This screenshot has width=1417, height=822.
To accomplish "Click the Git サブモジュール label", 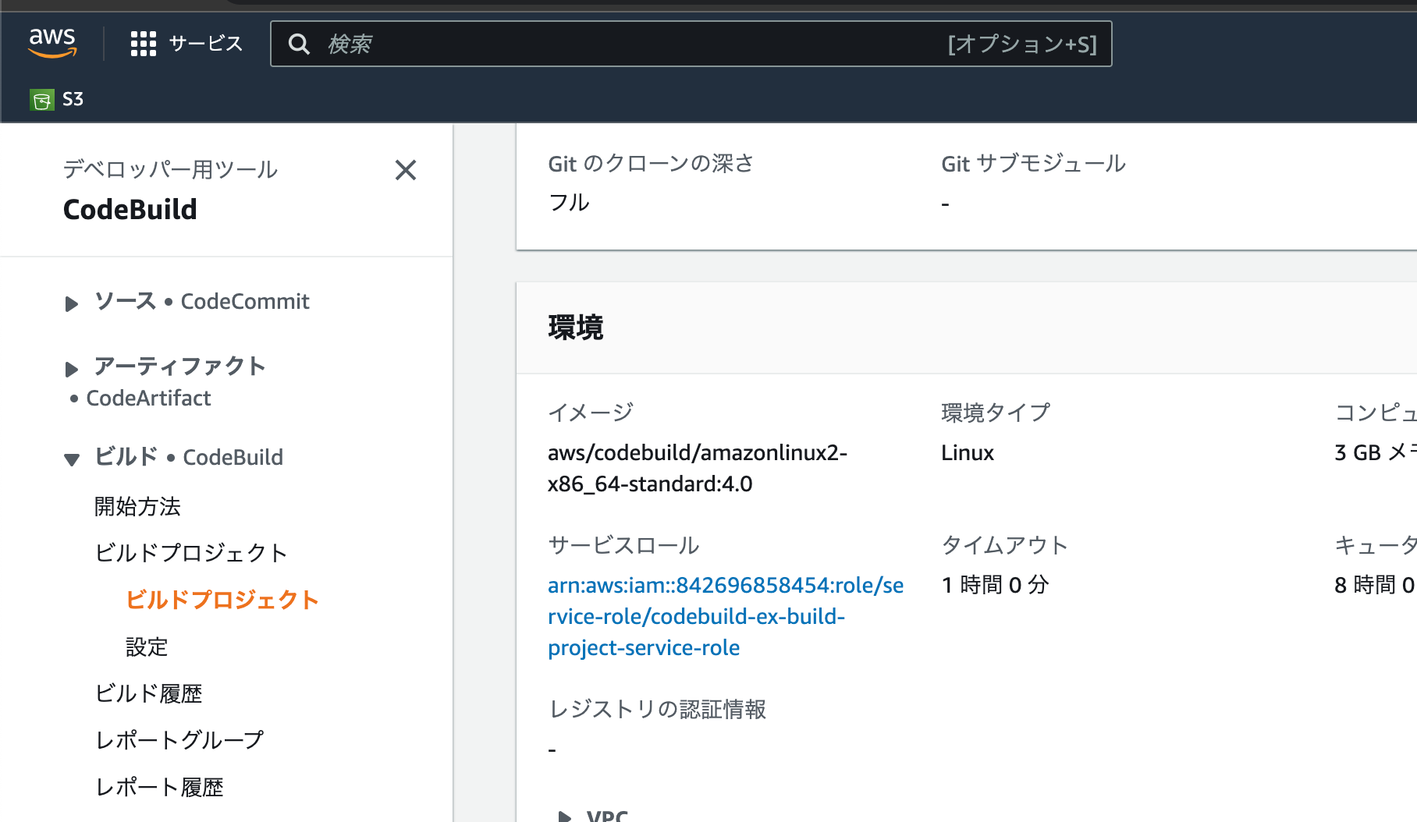I will 1033,164.
